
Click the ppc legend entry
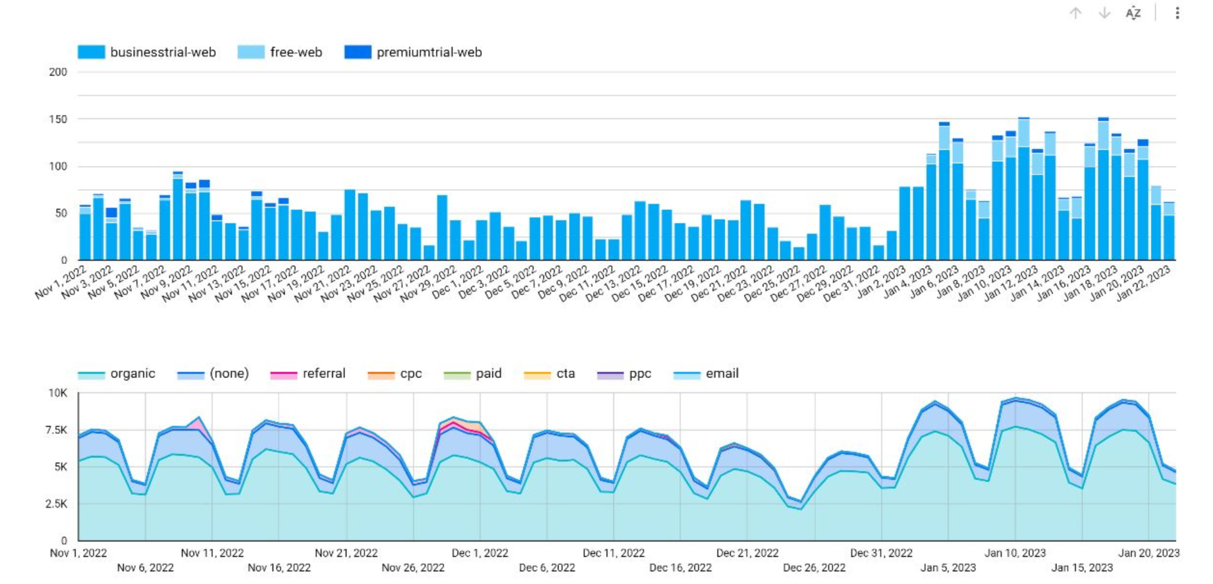click(x=624, y=374)
